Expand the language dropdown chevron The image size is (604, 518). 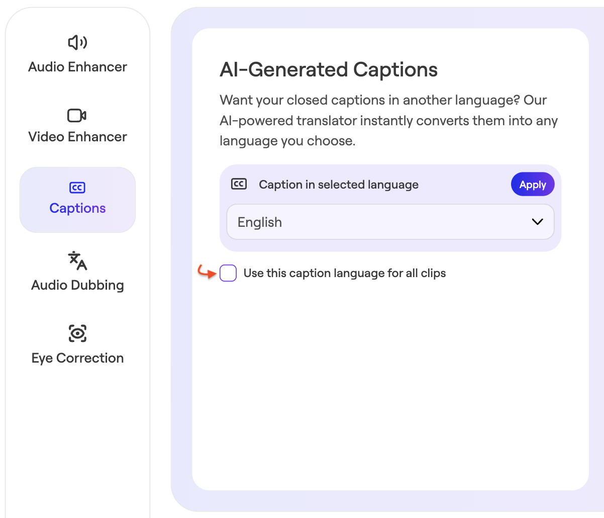coord(537,222)
